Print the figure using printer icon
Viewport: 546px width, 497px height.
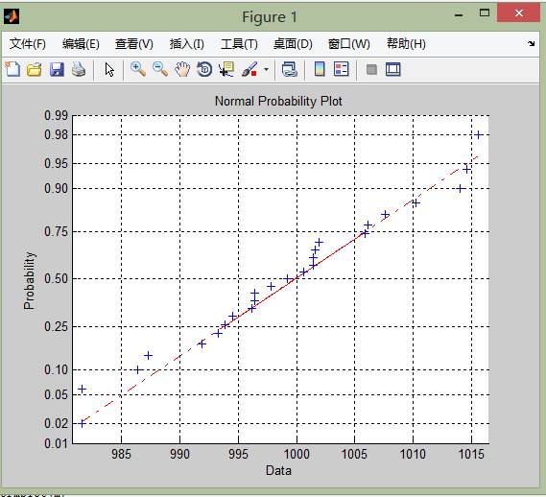pyautogui.click(x=79, y=69)
